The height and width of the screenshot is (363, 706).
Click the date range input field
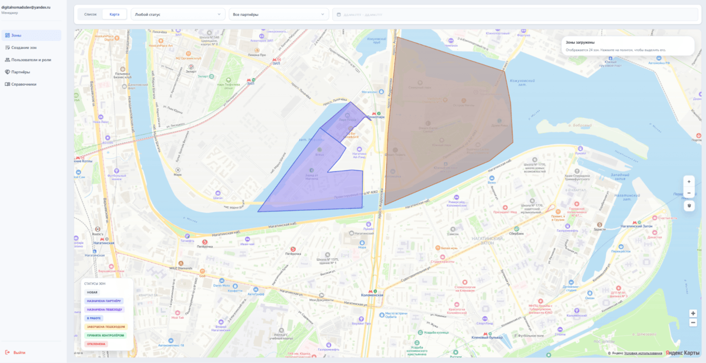pyautogui.click(x=516, y=14)
